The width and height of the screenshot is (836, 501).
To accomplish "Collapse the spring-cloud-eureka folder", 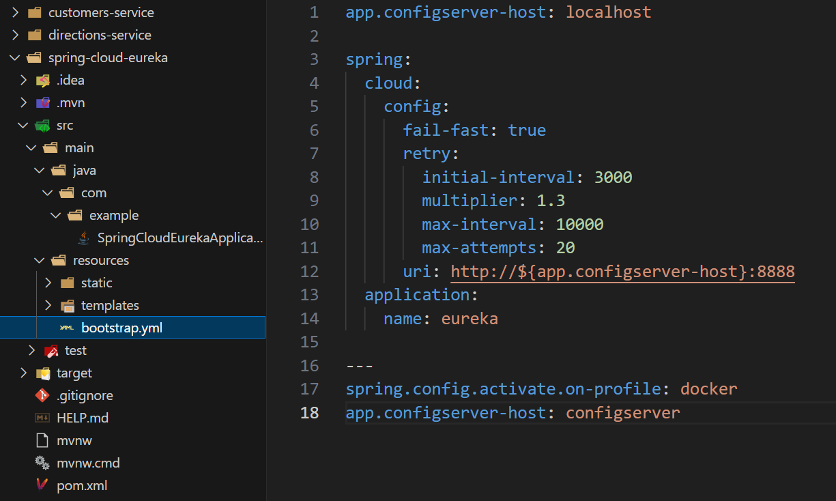I will (x=15, y=58).
